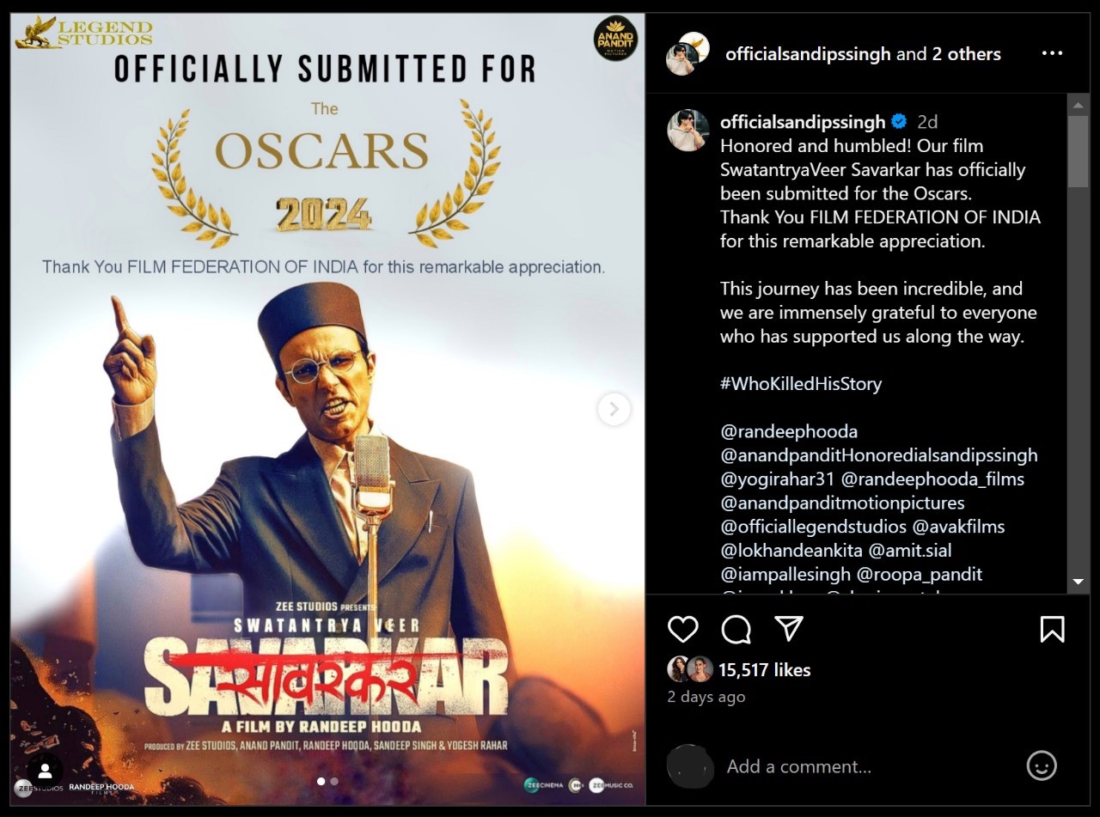Type in the Add a comment field
This screenshot has height=817, width=1100.
pyautogui.click(x=859, y=766)
